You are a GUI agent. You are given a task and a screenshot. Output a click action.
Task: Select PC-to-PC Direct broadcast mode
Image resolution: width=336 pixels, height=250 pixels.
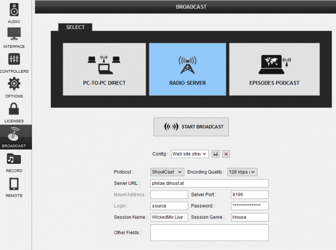tap(104, 69)
